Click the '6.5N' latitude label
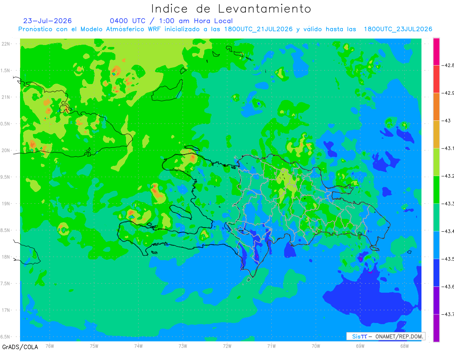454x351 pixels. [5, 337]
